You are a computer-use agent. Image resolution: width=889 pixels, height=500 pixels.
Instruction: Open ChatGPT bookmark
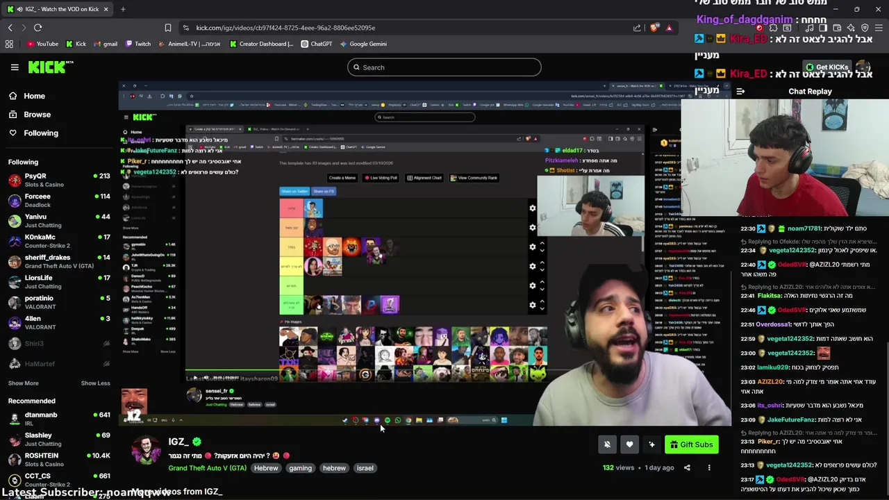[316, 44]
